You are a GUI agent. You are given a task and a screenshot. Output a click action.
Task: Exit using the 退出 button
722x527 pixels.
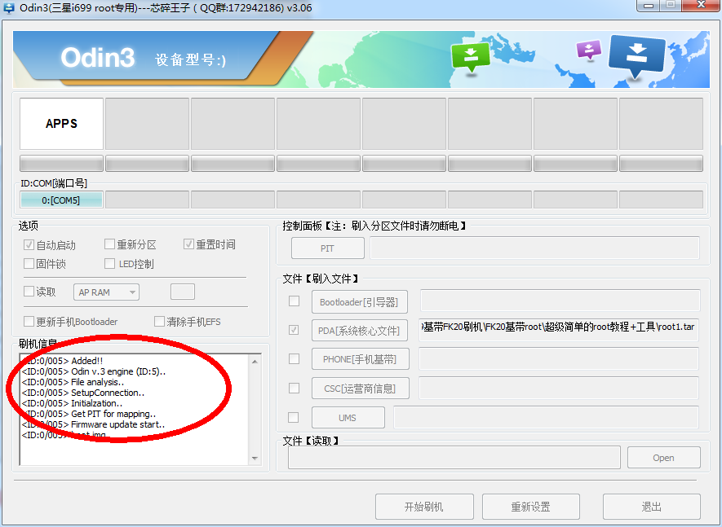click(x=652, y=507)
